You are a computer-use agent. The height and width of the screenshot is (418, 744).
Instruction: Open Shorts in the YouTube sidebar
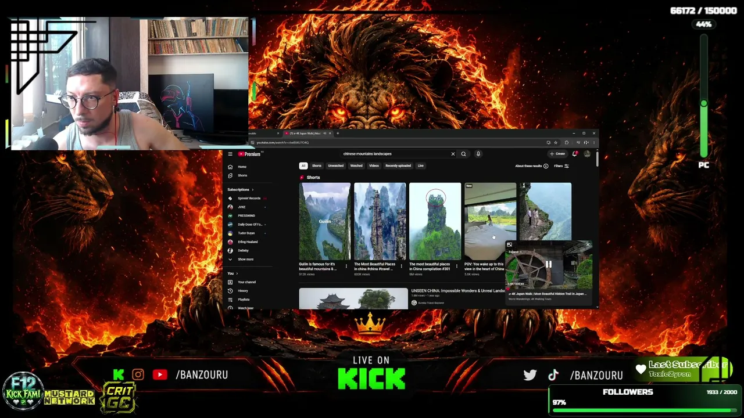coord(242,175)
